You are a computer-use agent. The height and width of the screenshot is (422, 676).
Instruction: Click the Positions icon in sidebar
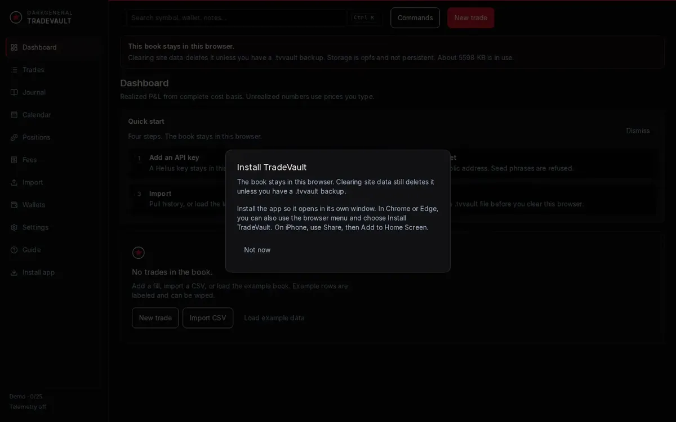14,137
